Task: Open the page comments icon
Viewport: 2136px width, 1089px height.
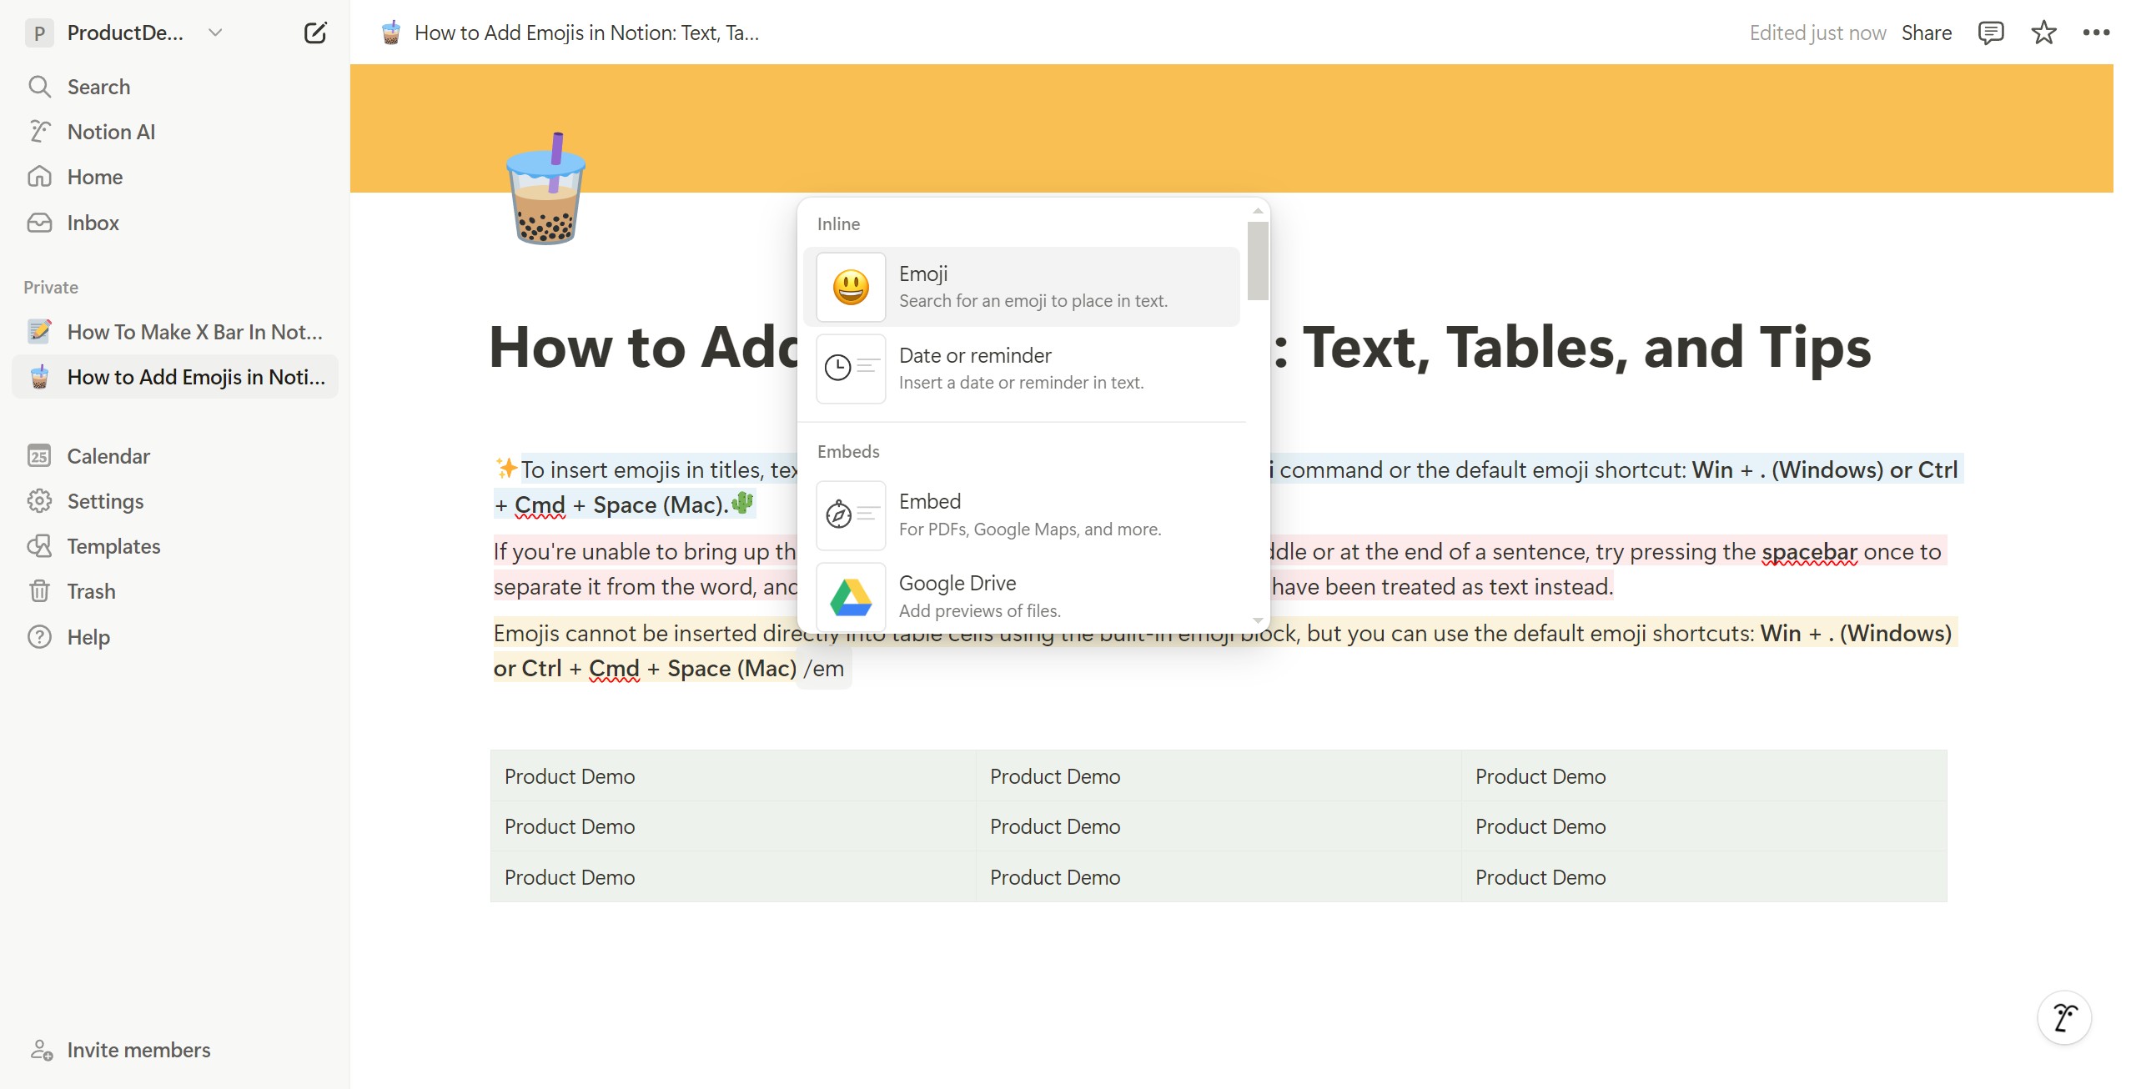Action: click(1990, 33)
